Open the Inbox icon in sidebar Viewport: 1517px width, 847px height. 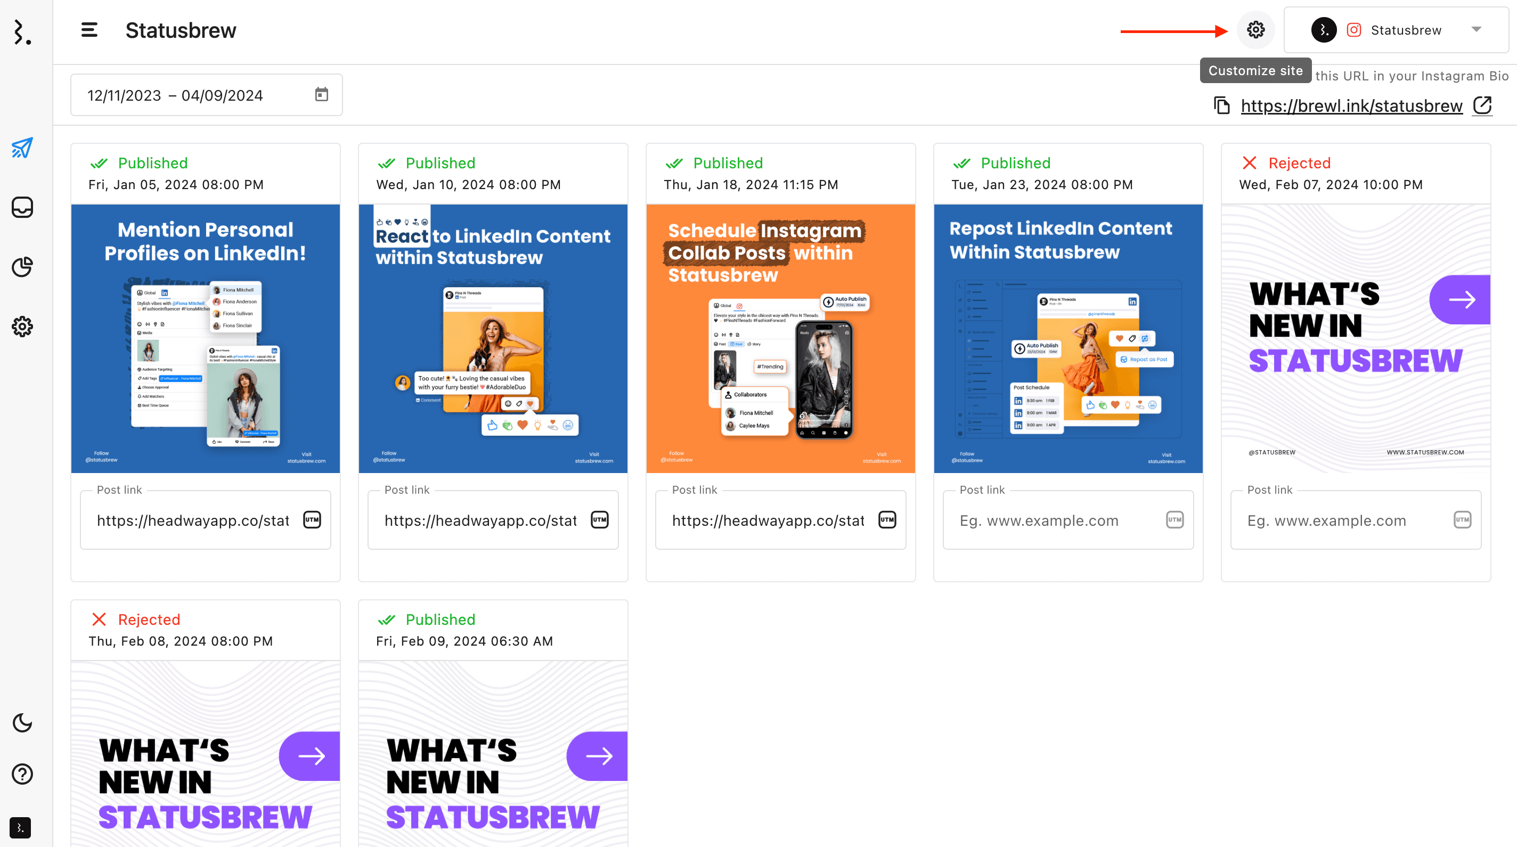[22, 207]
